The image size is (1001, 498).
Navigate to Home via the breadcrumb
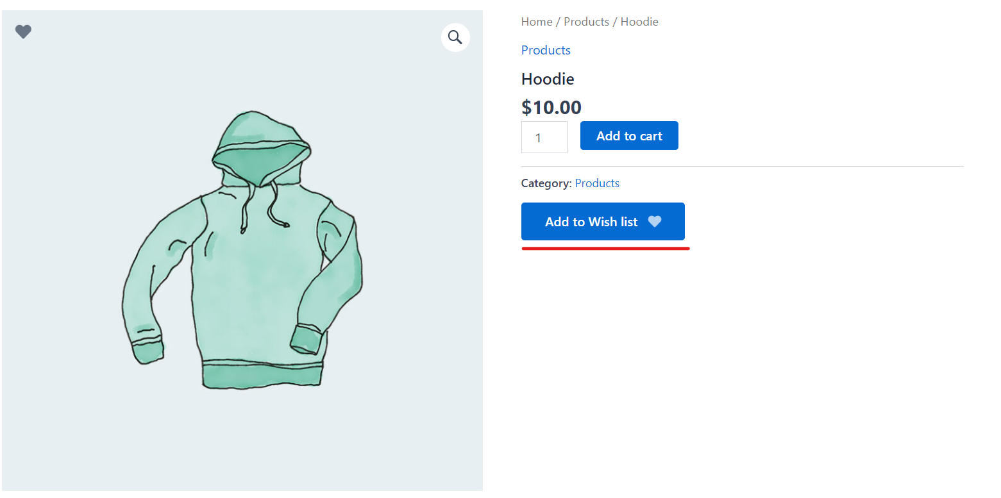pyautogui.click(x=536, y=21)
